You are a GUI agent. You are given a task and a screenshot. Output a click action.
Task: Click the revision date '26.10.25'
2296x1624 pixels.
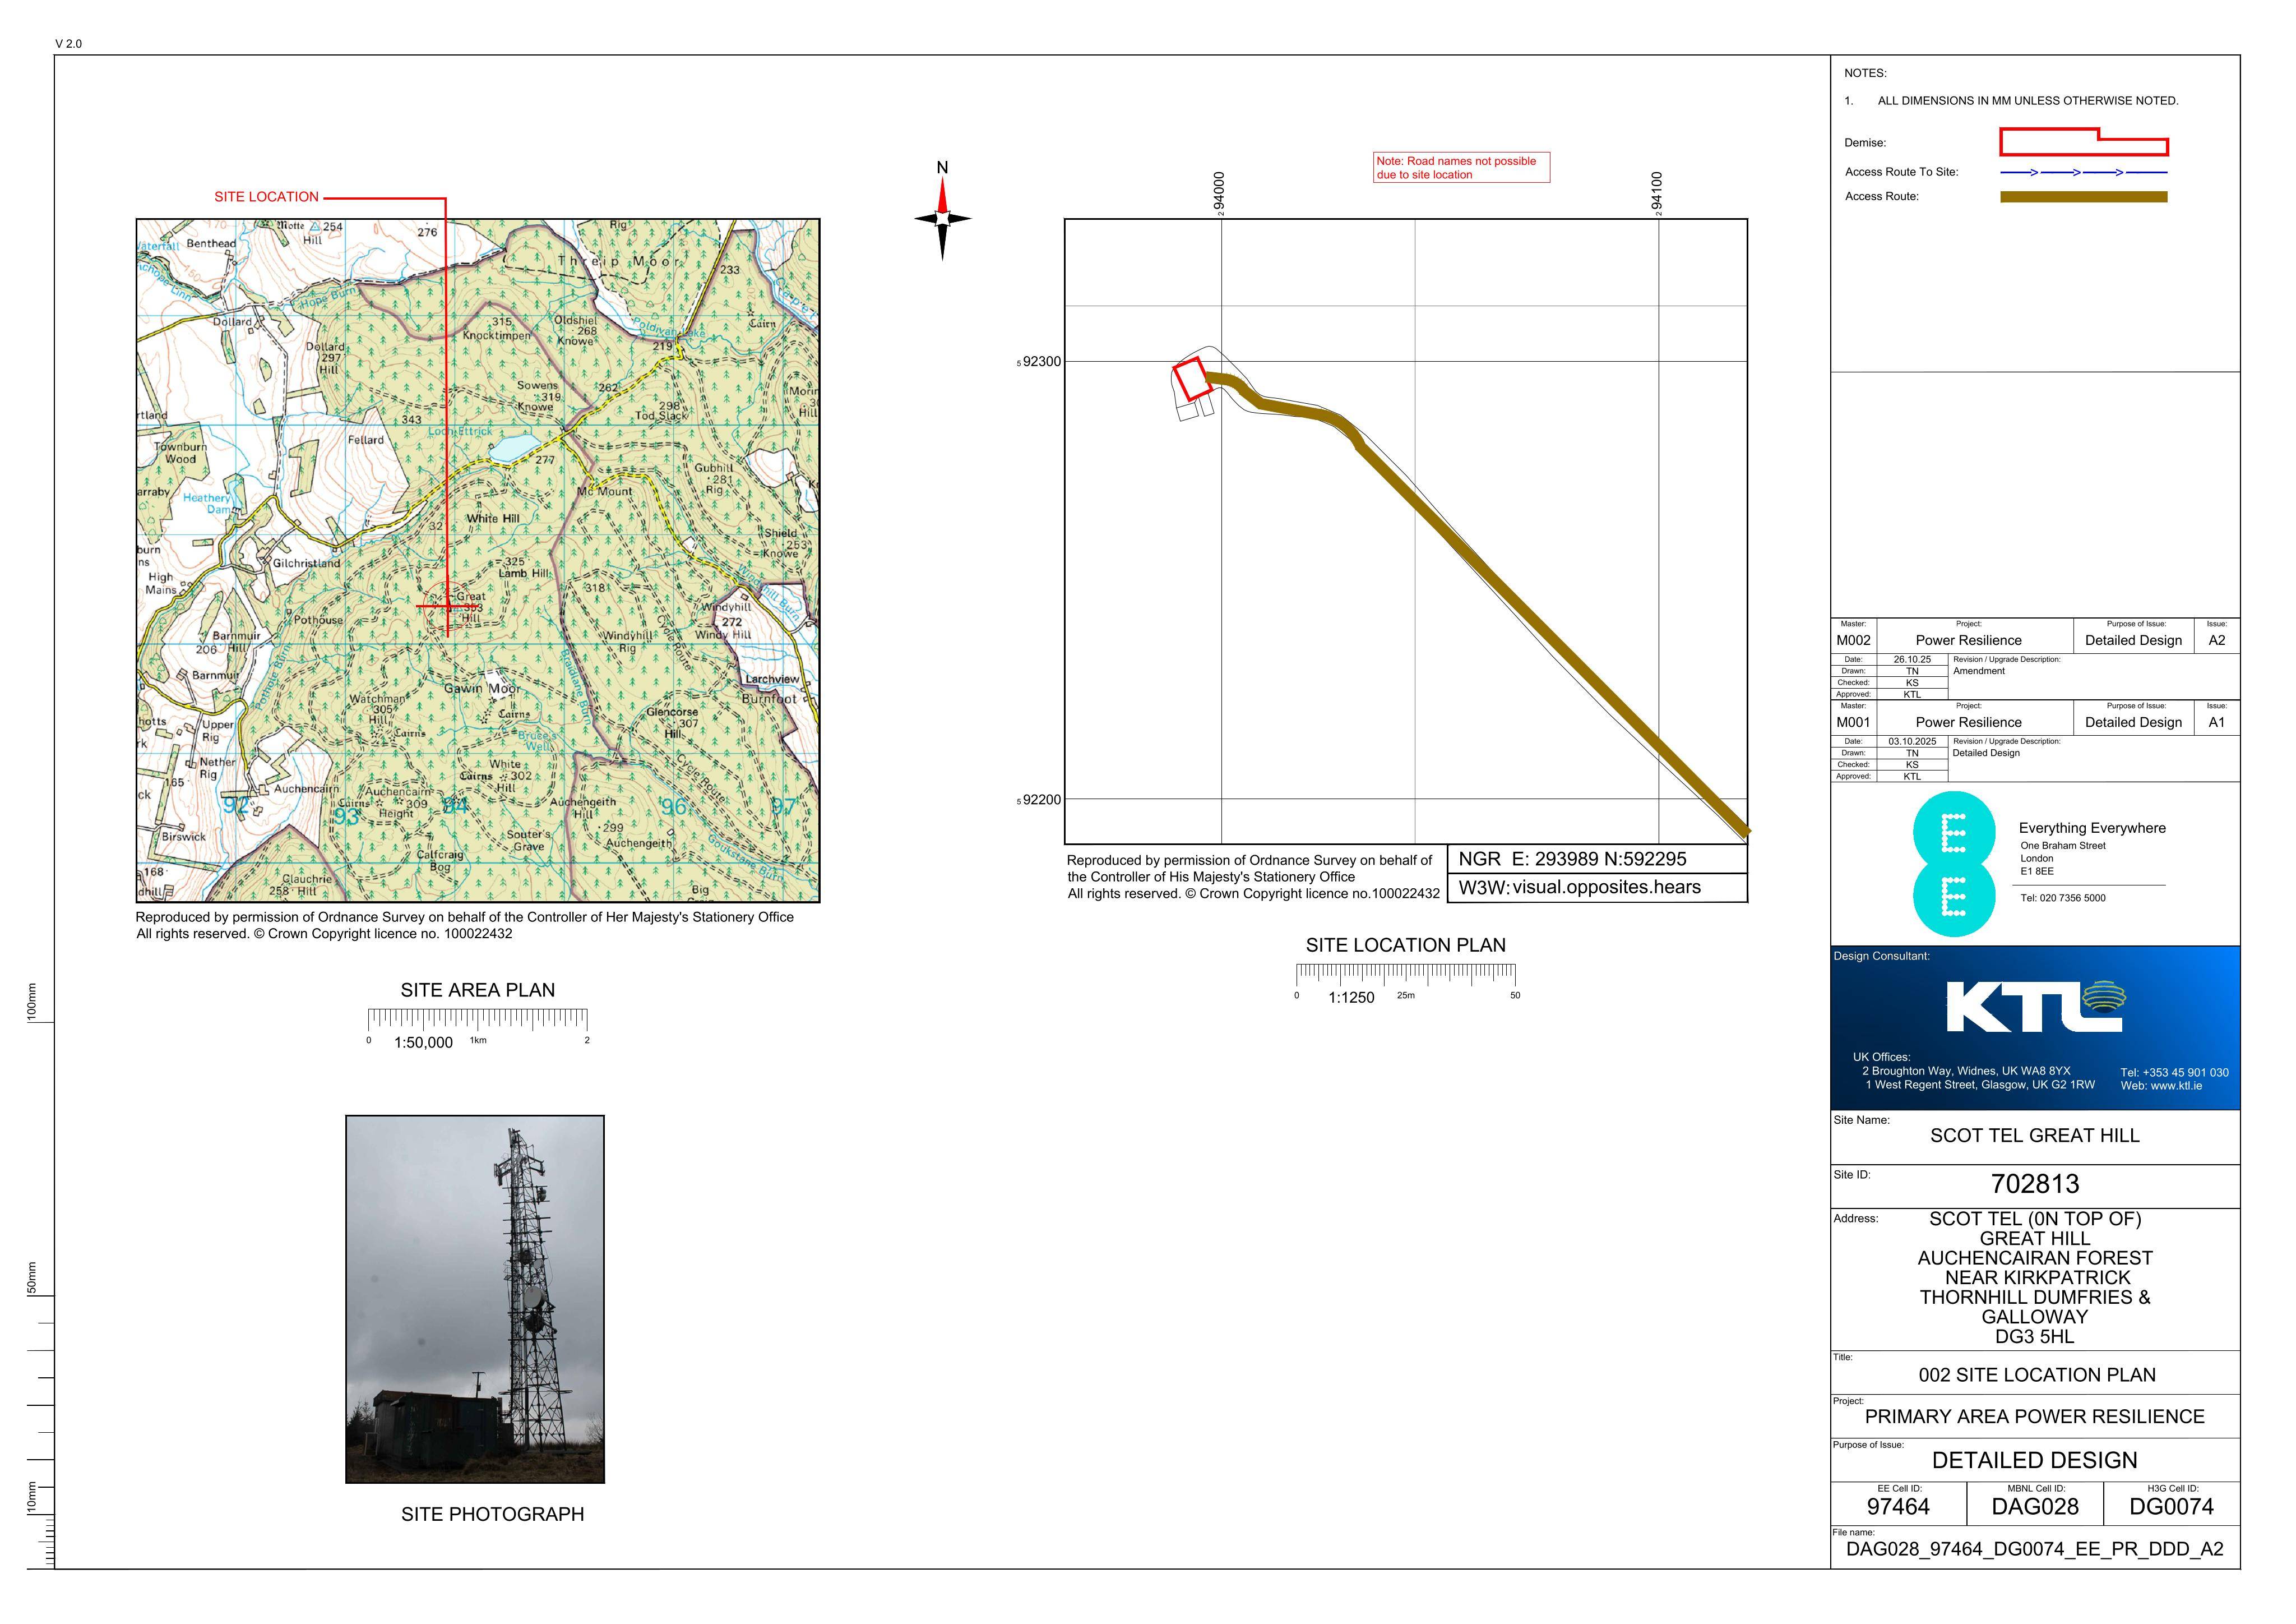coord(1912,661)
